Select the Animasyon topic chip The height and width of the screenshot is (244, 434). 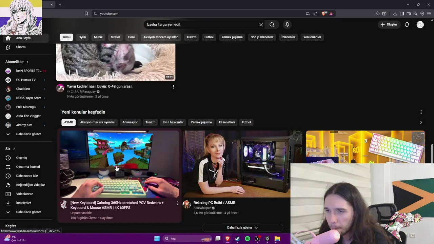coord(130,122)
